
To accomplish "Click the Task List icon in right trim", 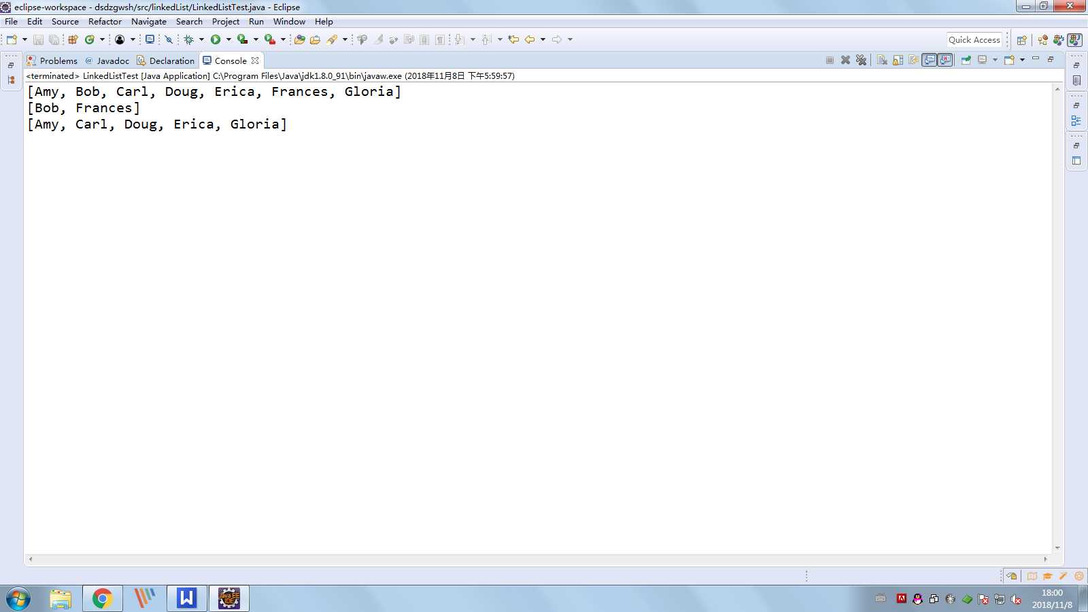I will point(1076,80).
